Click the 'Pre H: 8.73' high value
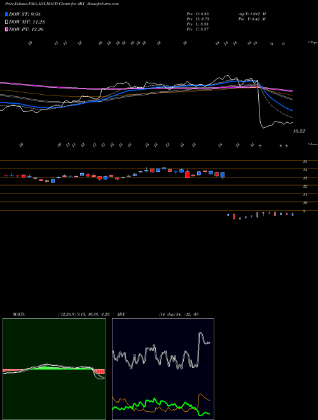The height and width of the screenshot is (420, 318). pos(198,19)
